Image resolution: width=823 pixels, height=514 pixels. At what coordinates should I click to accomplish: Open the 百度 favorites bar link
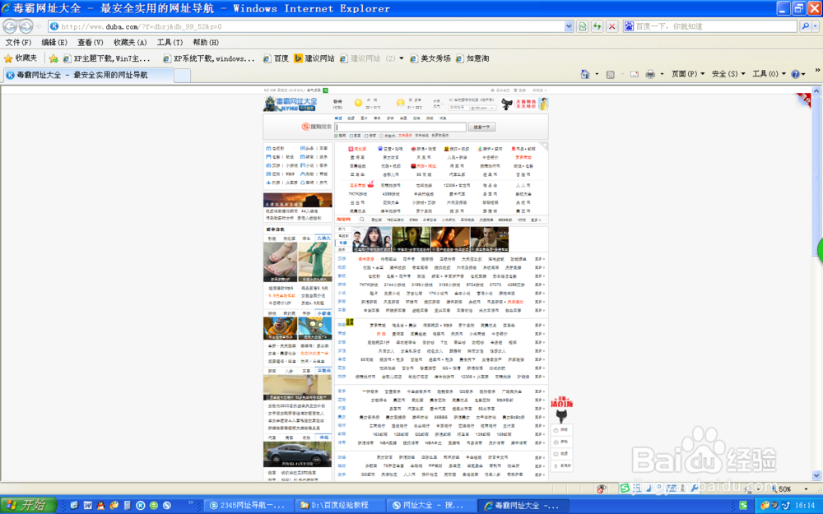point(276,58)
